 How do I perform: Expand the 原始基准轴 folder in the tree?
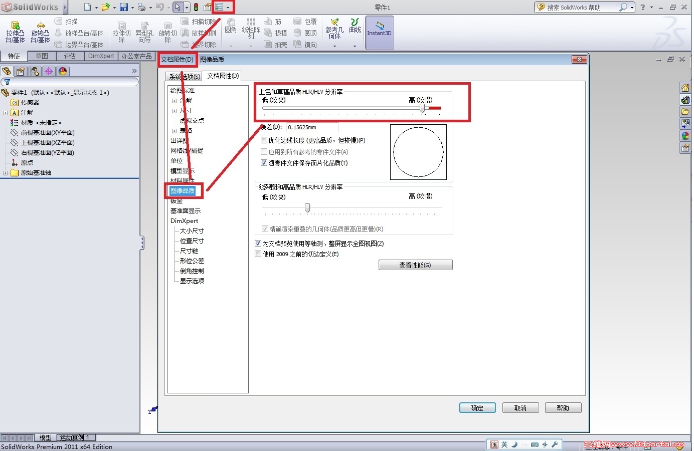click(x=5, y=173)
